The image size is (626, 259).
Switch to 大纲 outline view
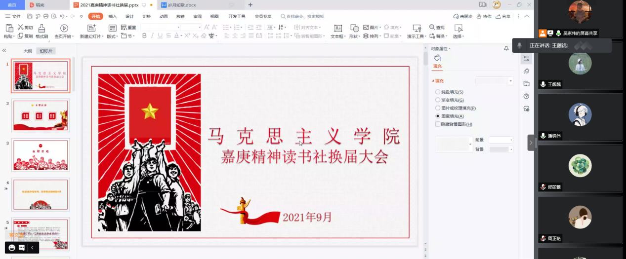pos(28,51)
